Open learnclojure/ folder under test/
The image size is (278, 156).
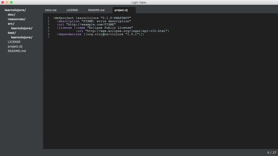tap(22, 37)
